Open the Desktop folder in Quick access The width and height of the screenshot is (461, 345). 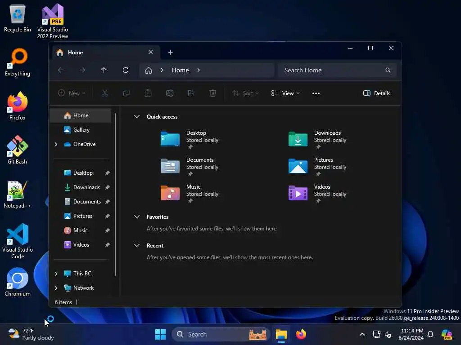(x=190, y=139)
